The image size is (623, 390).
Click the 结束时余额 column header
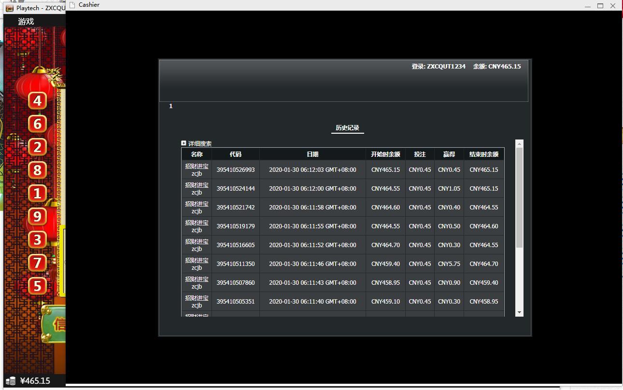(x=484, y=154)
